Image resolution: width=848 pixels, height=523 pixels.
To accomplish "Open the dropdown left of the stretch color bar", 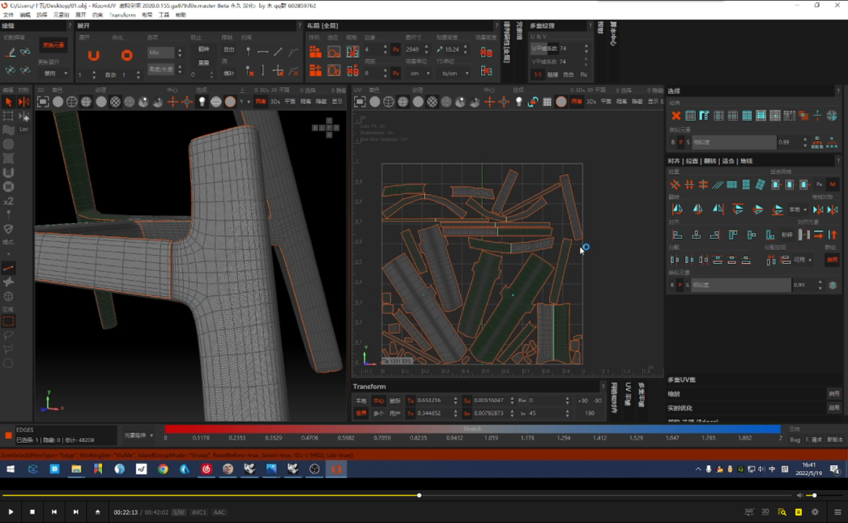I will (x=138, y=435).
